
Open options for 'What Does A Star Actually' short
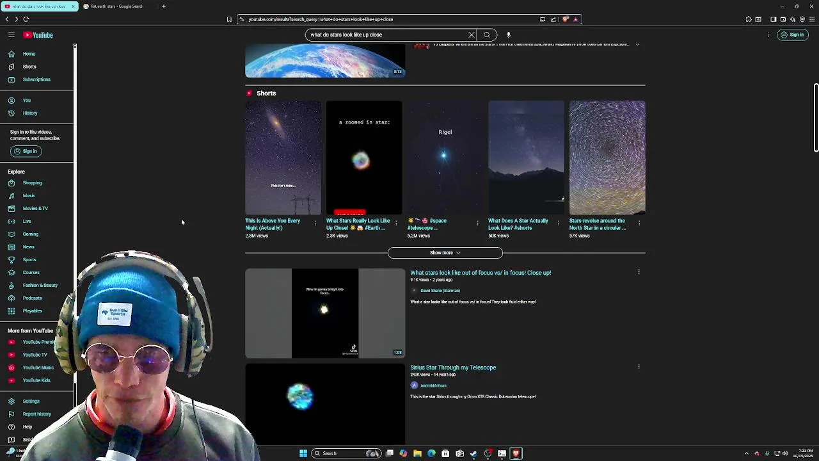[558, 223]
